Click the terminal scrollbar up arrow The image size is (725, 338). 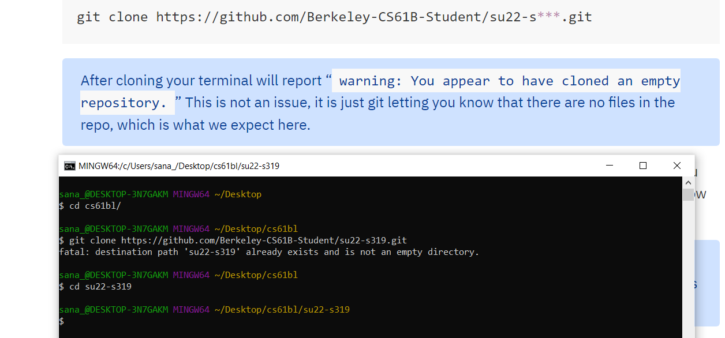(687, 182)
